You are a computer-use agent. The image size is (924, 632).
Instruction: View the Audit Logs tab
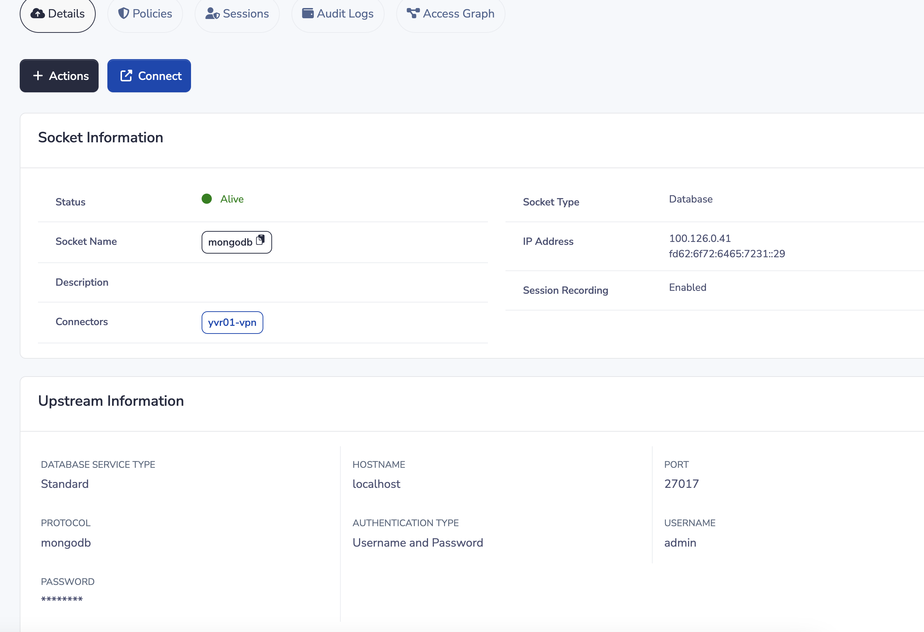pyautogui.click(x=338, y=14)
